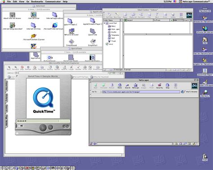The width and height of the screenshot is (213, 170).
Task: Click the QuickTime player timeline progress bar
Action: [43, 121]
